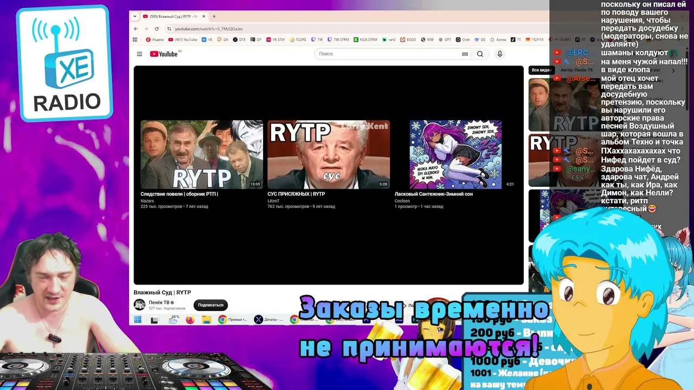The height and width of the screenshot is (390, 694).
Task: Open the title СУС ПРИСЯЖНЫХ | RYTP
Action: pos(296,194)
